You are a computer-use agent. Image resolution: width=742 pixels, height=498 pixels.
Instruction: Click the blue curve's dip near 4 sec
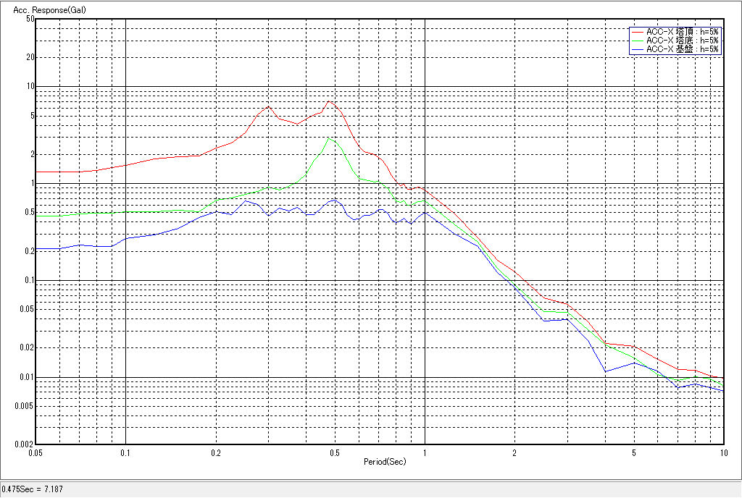606,371
